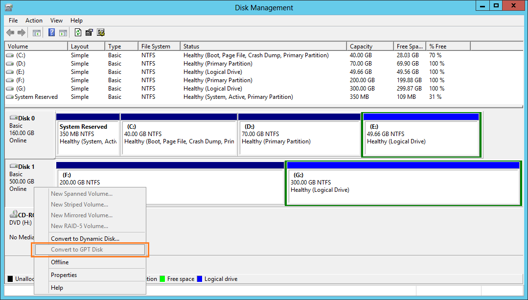The image size is (528, 300).
Task: Click the Settings toolbar icon with gear
Action: 101,32
